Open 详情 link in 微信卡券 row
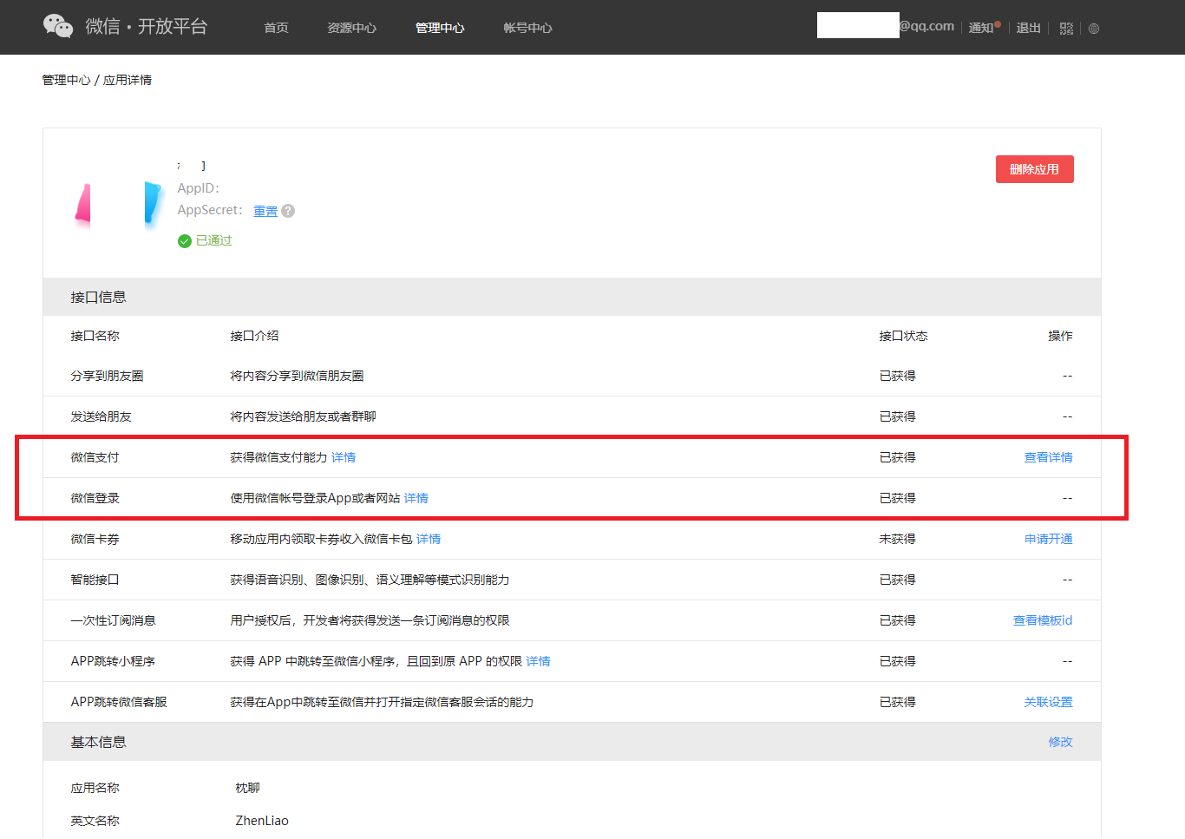 [x=429, y=539]
